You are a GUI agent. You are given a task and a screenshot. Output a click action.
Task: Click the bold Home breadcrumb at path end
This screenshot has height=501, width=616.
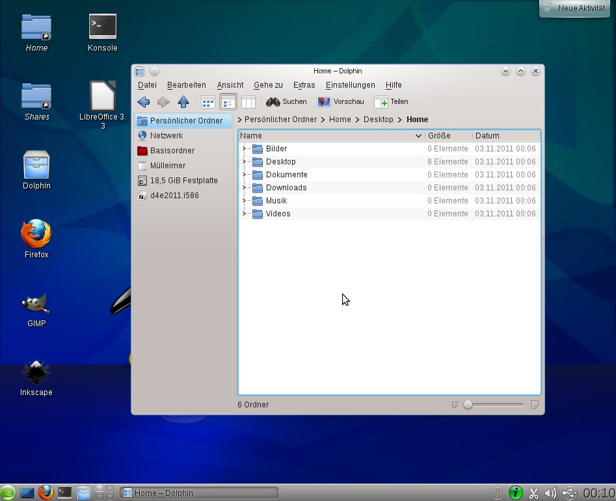pos(417,120)
